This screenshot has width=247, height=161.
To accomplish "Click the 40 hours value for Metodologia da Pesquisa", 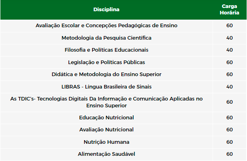I will point(229,38).
